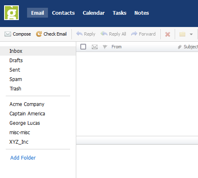198x178 pixels.
Task: Click the move-to-folder icon
Action: click(182, 34)
